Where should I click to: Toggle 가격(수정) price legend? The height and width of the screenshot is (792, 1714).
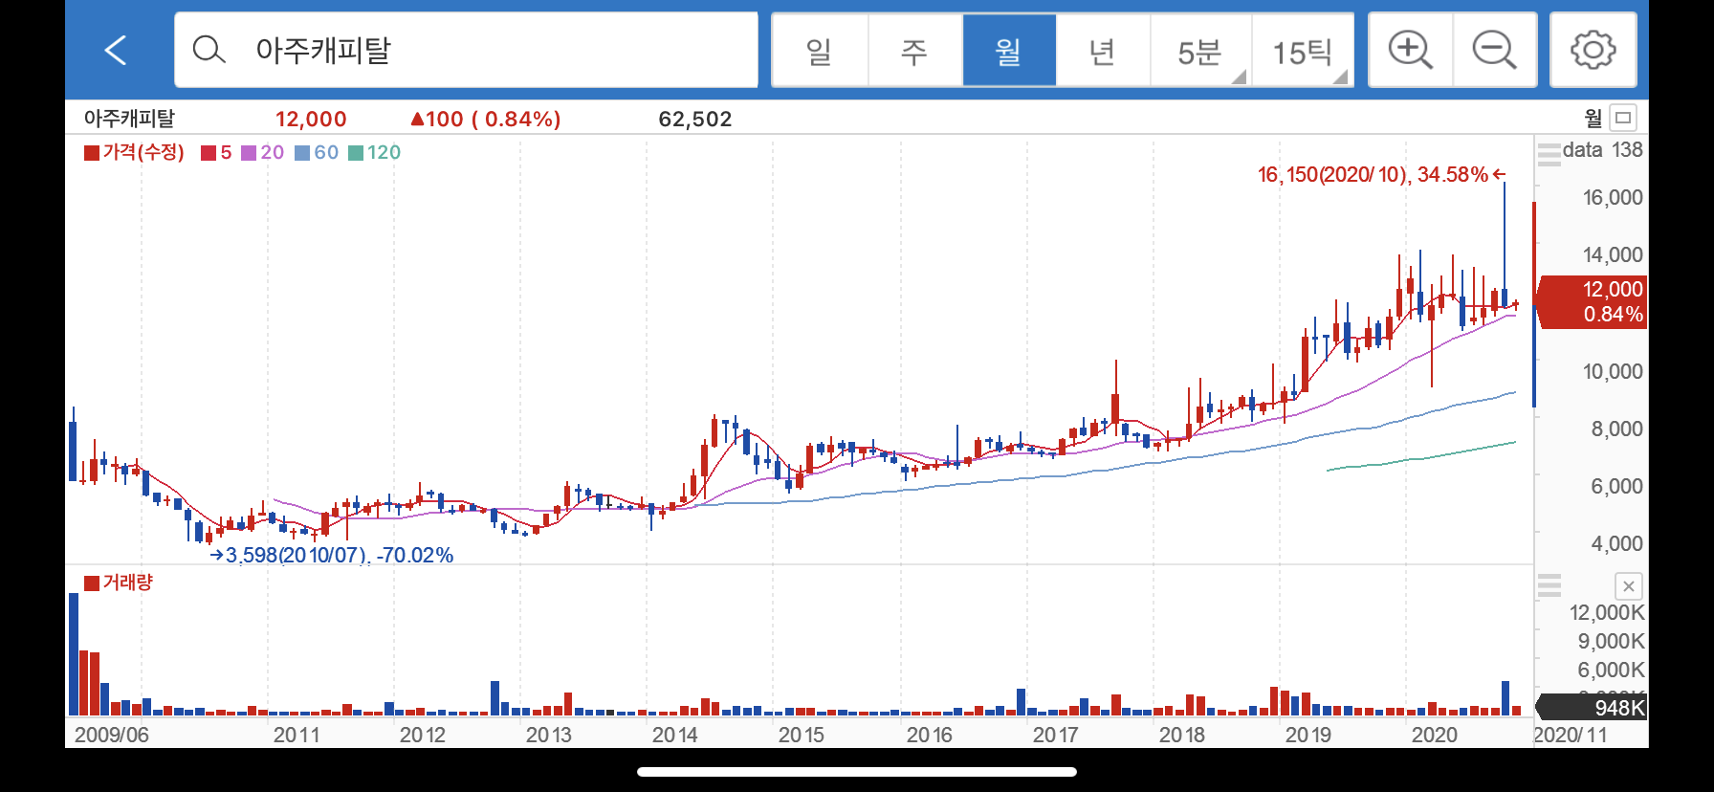tap(134, 152)
